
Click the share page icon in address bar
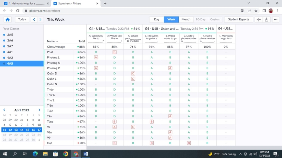(249, 11)
